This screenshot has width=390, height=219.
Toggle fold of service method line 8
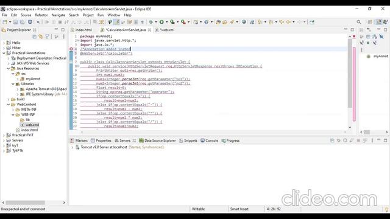78,66
